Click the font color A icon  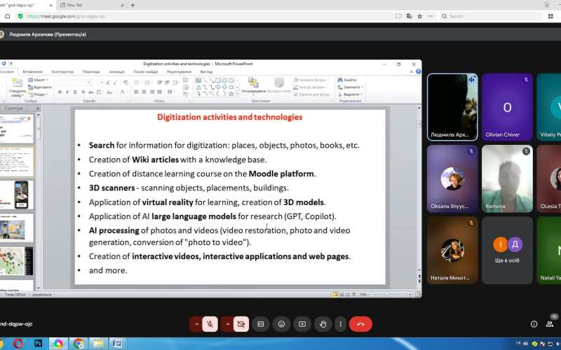(x=122, y=92)
